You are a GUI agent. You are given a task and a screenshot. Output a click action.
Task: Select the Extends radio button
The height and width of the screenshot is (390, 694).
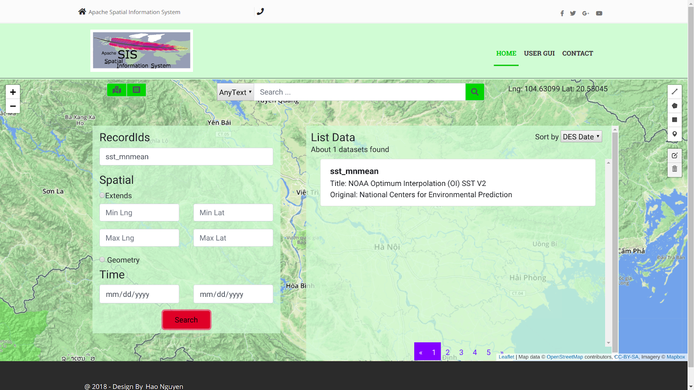pyautogui.click(x=102, y=195)
